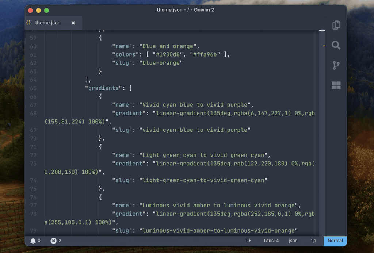Open the Source Control branch icon
The image size is (374, 253).
tap(336, 65)
